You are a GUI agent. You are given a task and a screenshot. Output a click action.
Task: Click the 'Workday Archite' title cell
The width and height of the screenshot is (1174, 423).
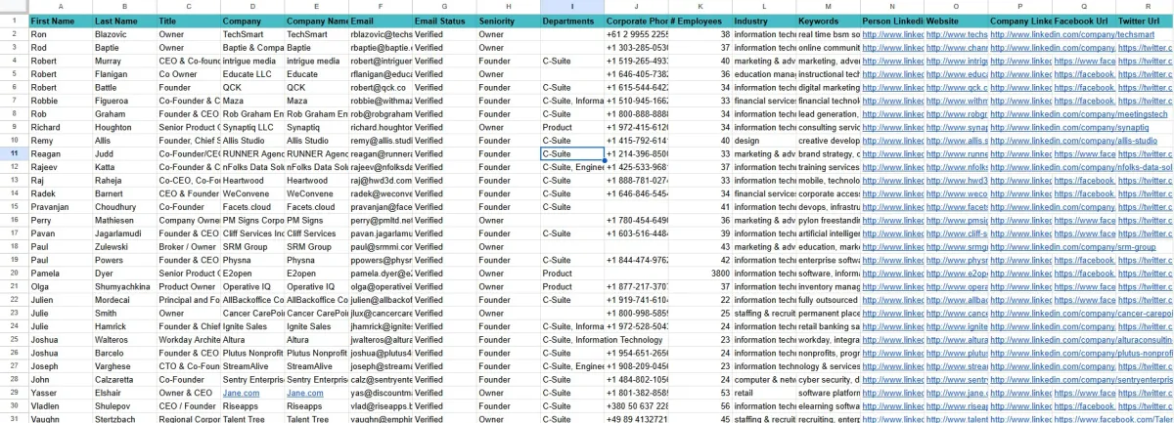pyautogui.click(x=189, y=340)
